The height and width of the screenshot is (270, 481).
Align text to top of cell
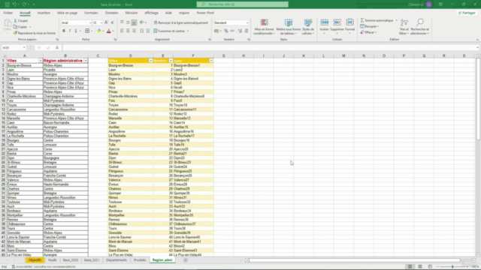pyautogui.click(x=122, y=22)
